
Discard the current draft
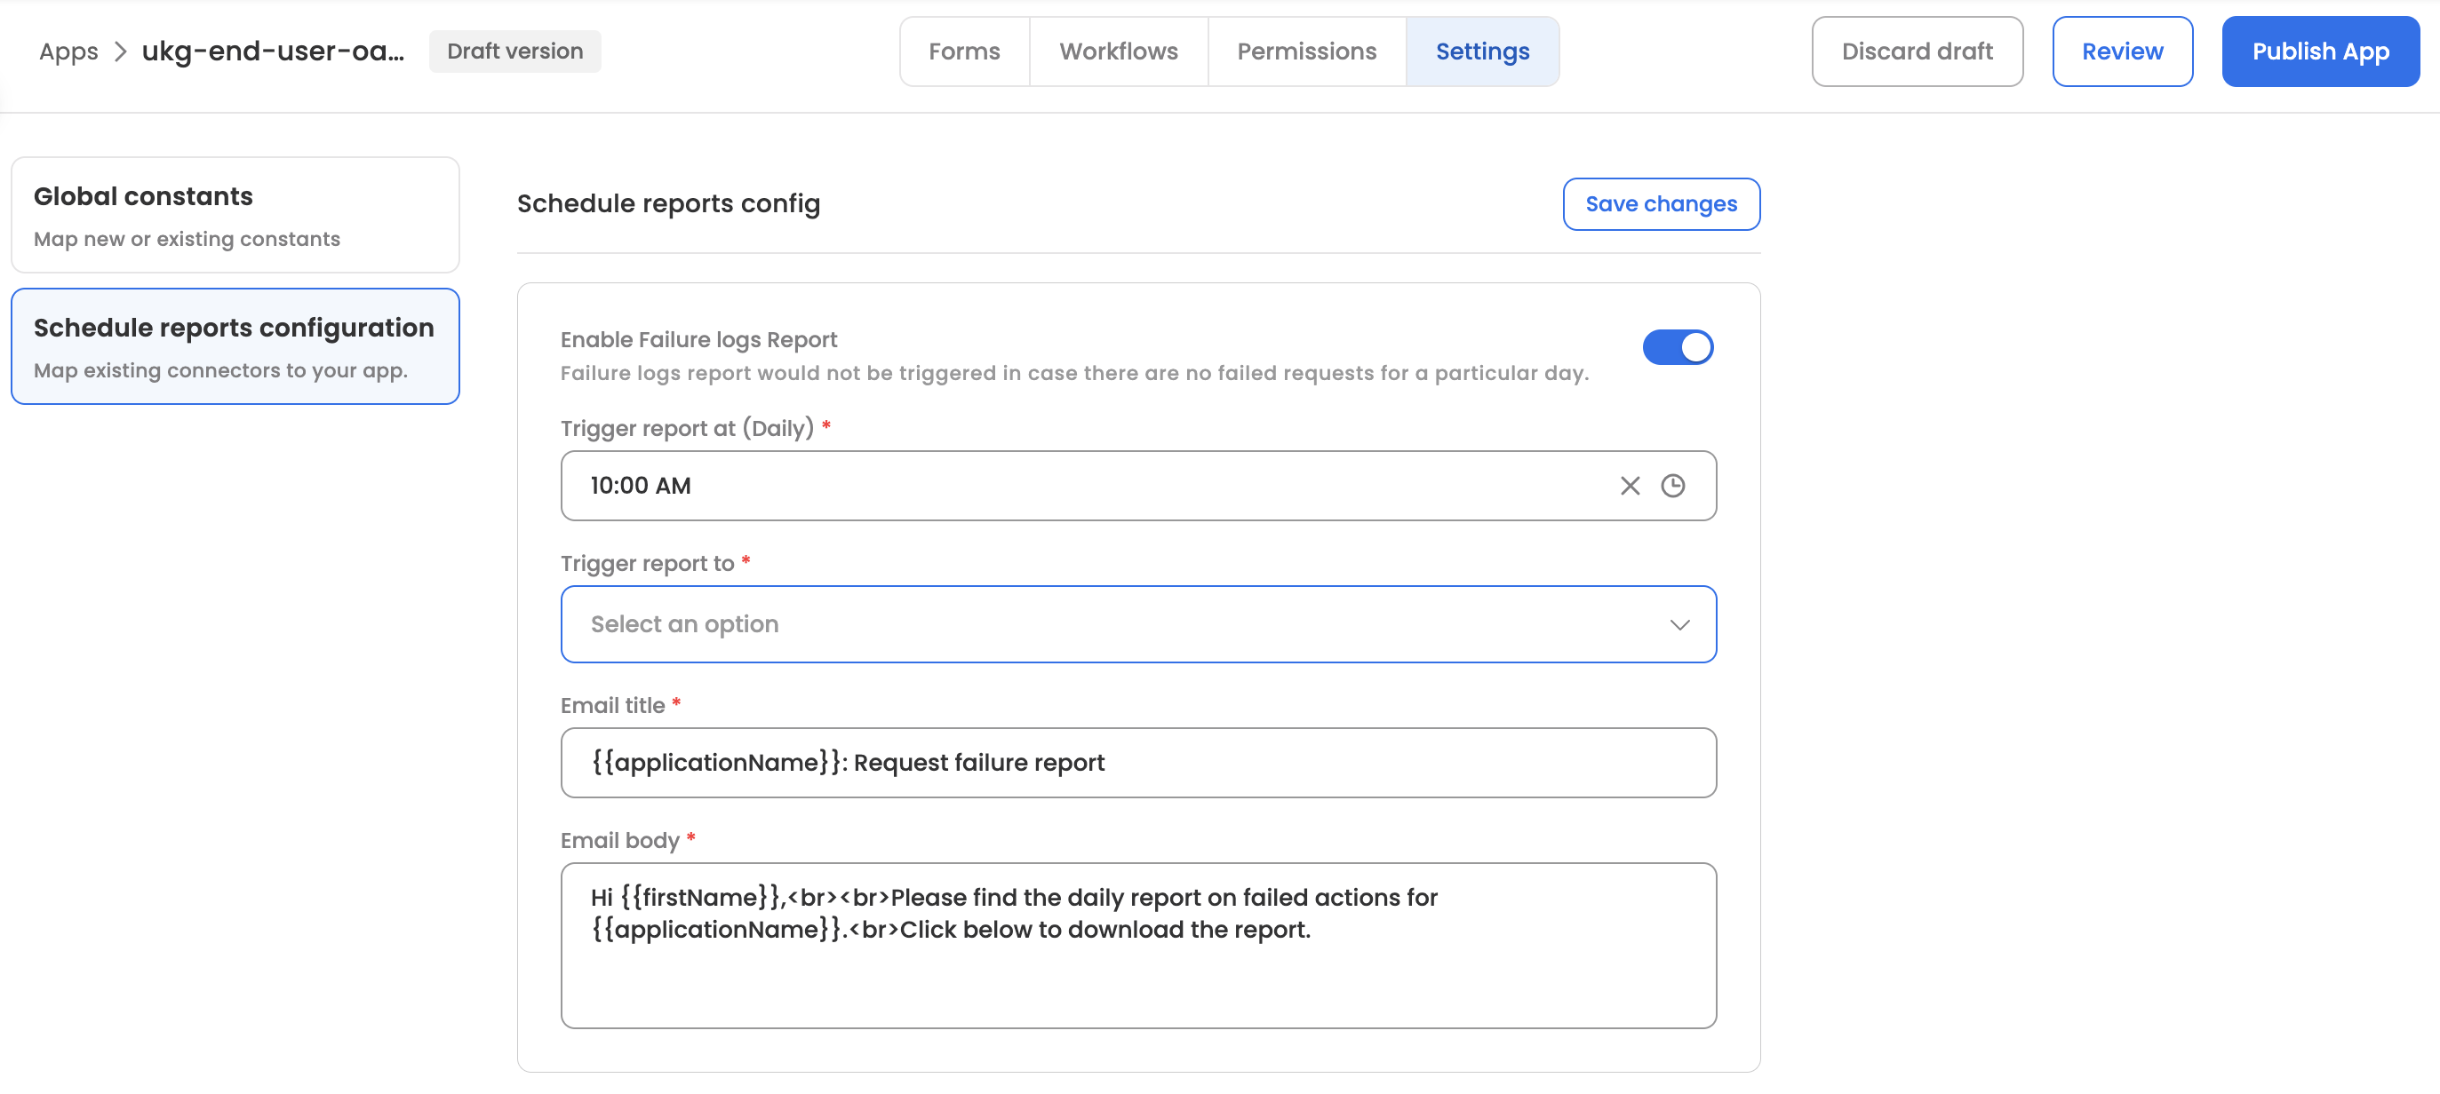[1917, 52]
